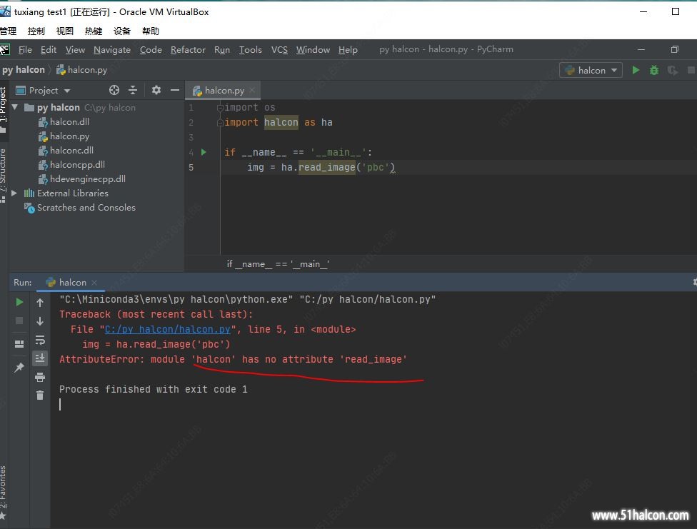This screenshot has height=529, width=697.
Task: Open VirtualBox 帮助 menu
Action: (x=150, y=31)
